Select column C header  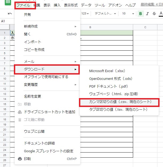point(145,27)
